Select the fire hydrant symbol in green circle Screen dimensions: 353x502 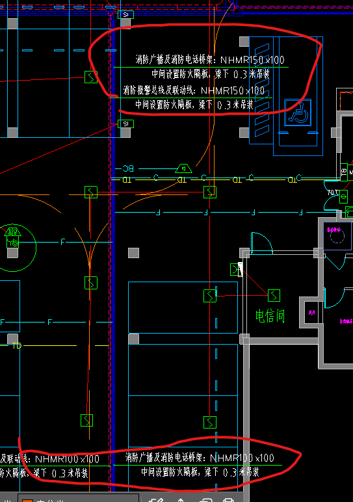click(x=12, y=237)
